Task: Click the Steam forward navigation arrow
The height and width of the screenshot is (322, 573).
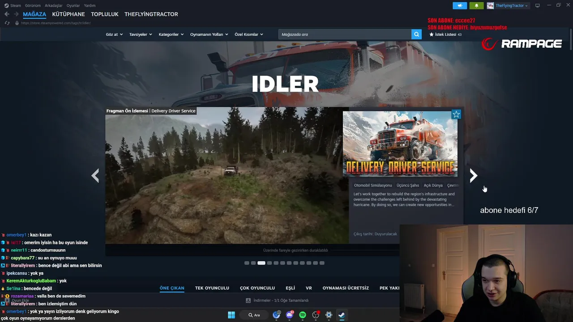Action: pyautogui.click(x=16, y=14)
